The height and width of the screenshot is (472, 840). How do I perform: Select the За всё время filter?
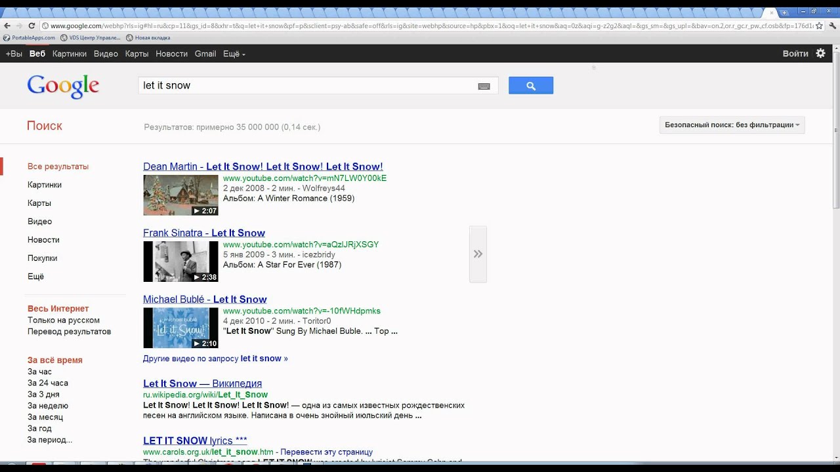pyautogui.click(x=55, y=360)
